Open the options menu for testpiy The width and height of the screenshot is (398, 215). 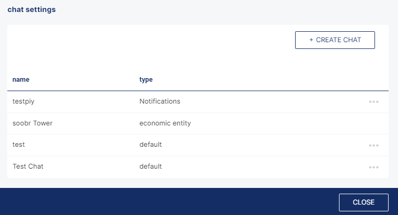point(373,102)
